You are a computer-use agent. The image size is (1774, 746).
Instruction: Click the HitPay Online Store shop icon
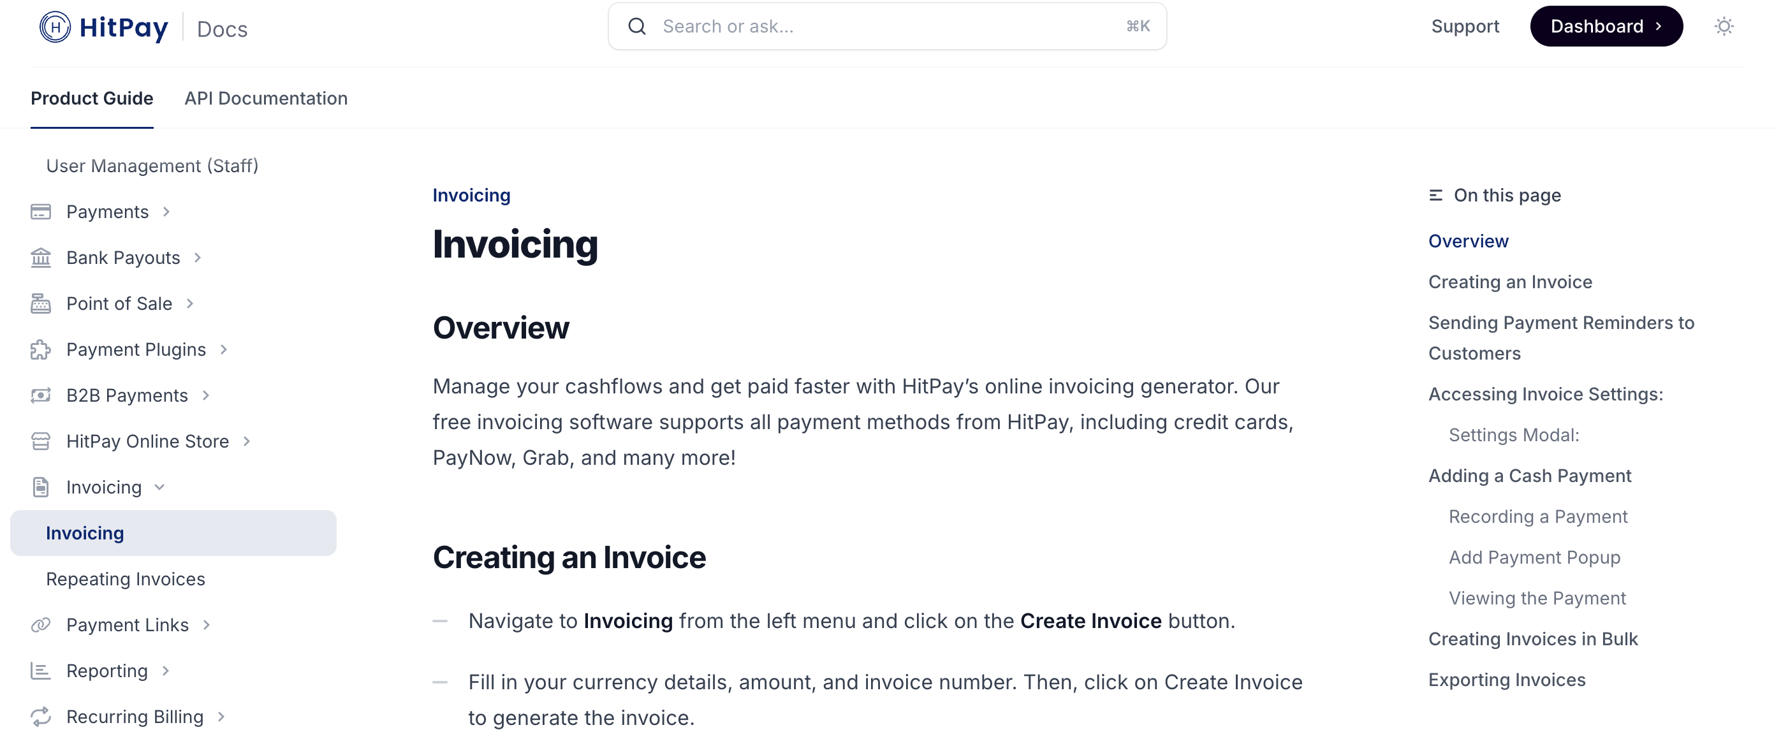coord(41,441)
